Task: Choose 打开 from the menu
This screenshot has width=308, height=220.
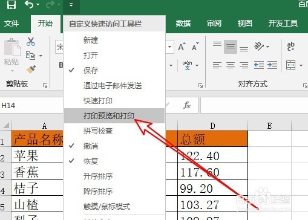Action: [x=114, y=55]
